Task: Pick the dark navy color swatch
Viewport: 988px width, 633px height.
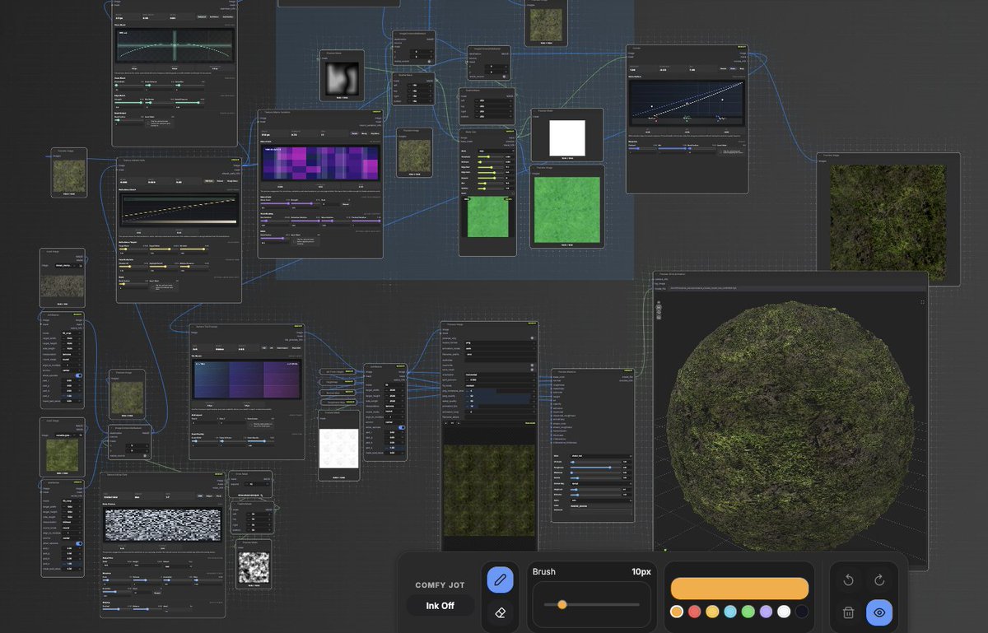Action: tap(802, 612)
